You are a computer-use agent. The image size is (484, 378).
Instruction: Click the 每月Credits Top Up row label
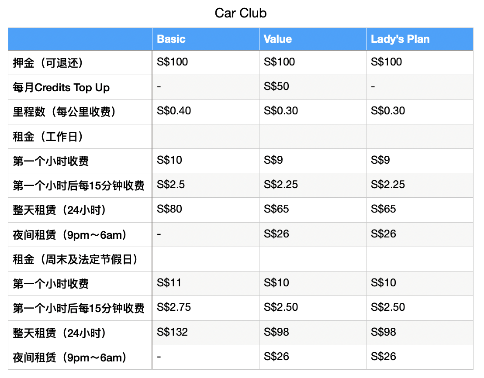point(61,87)
